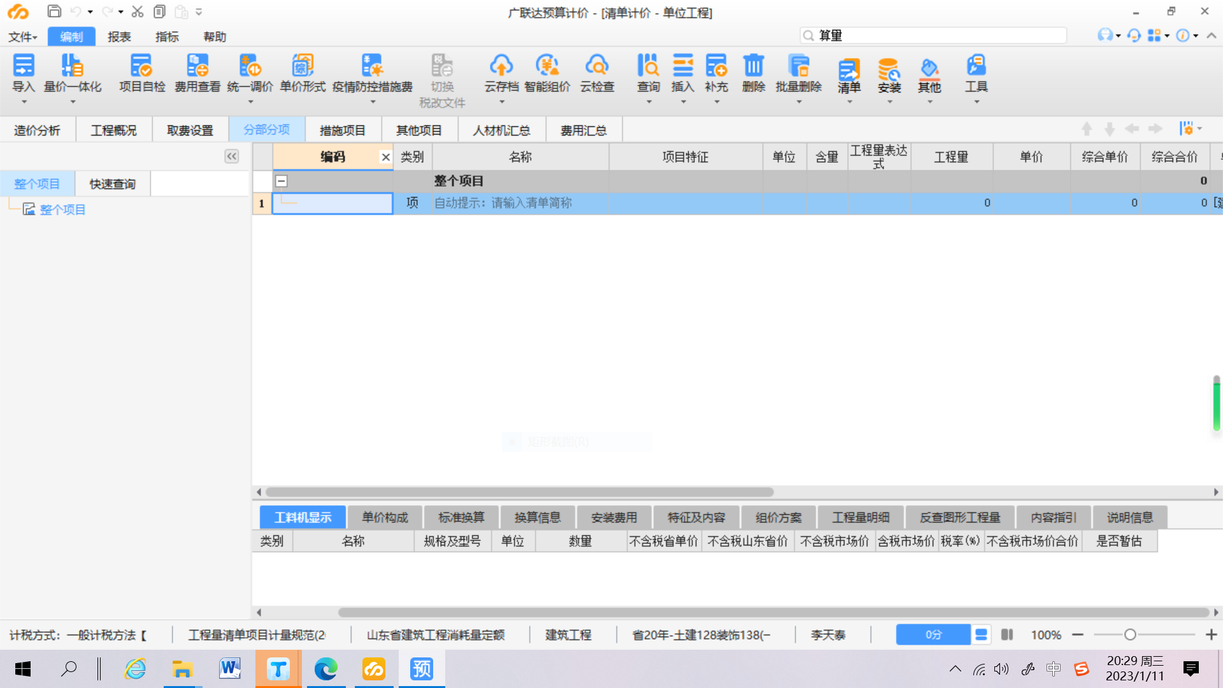Collapse the 整个项目 row minus box
Image resolution: width=1223 pixels, height=688 pixels.
coord(281,181)
